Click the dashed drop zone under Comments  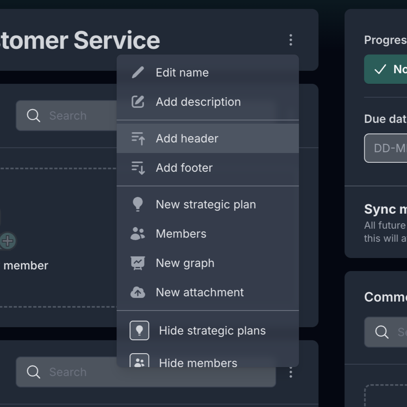[x=386, y=396]
